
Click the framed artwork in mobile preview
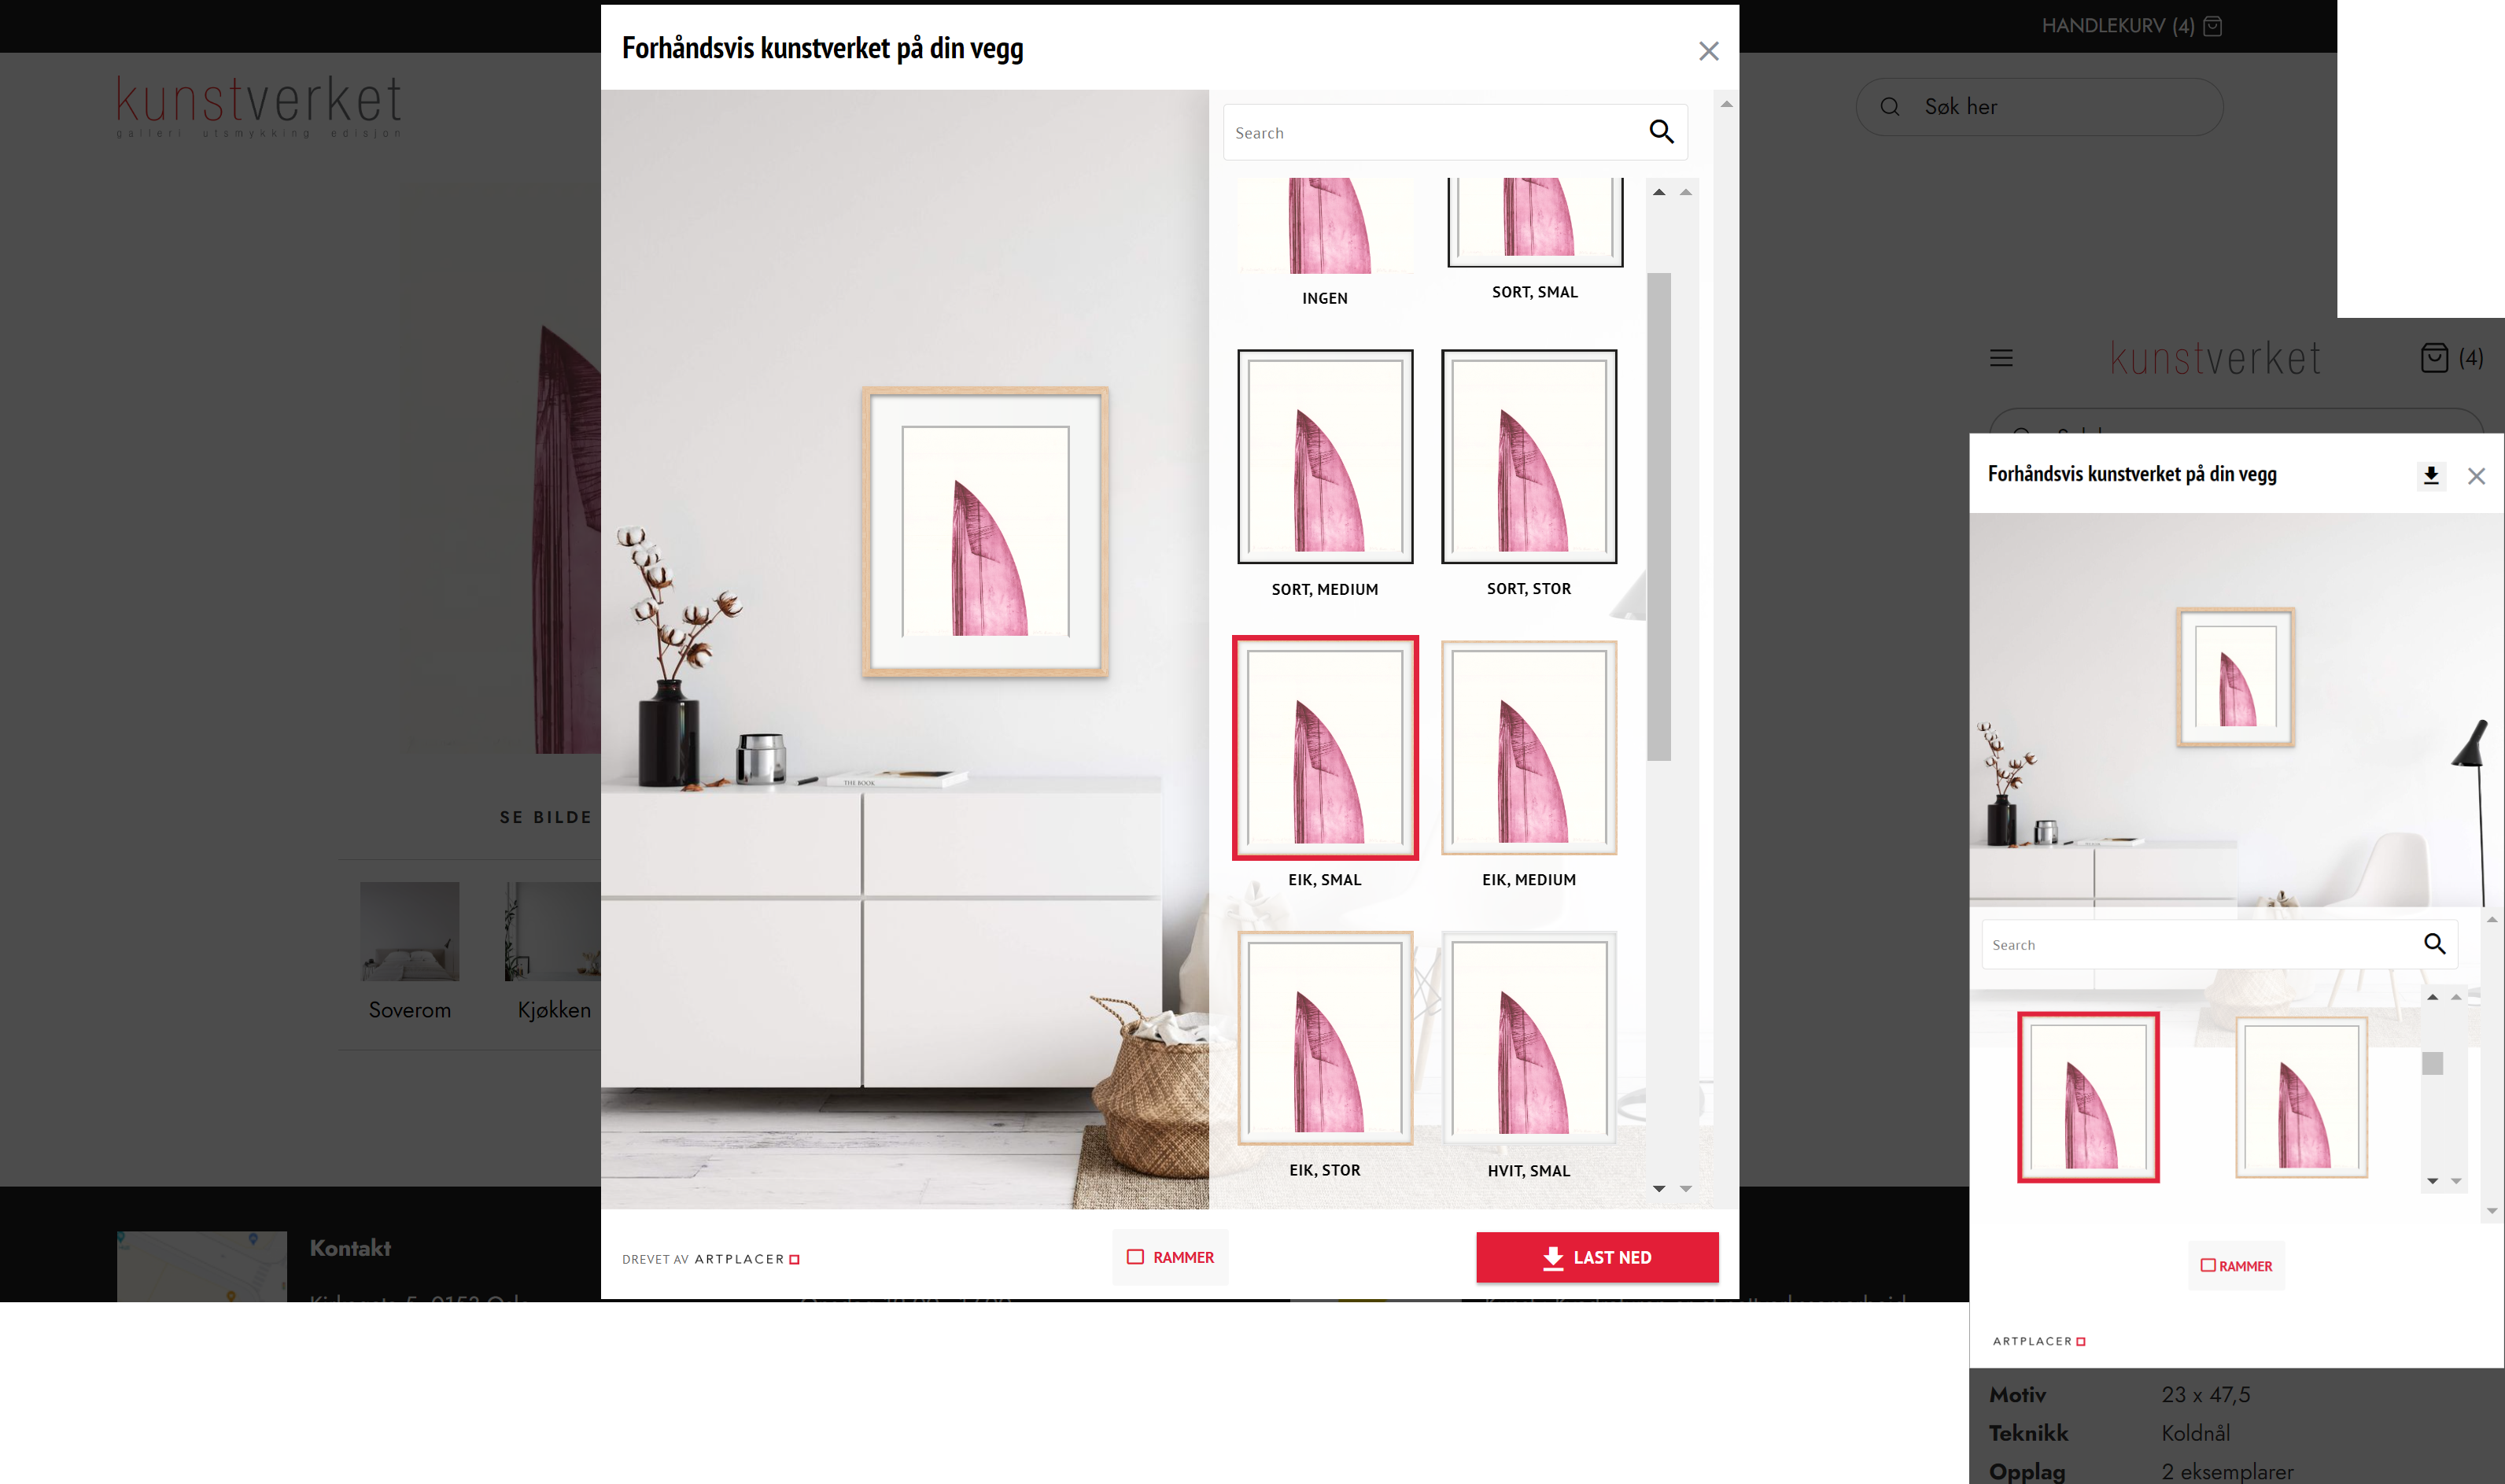(x=2235, y=677)
